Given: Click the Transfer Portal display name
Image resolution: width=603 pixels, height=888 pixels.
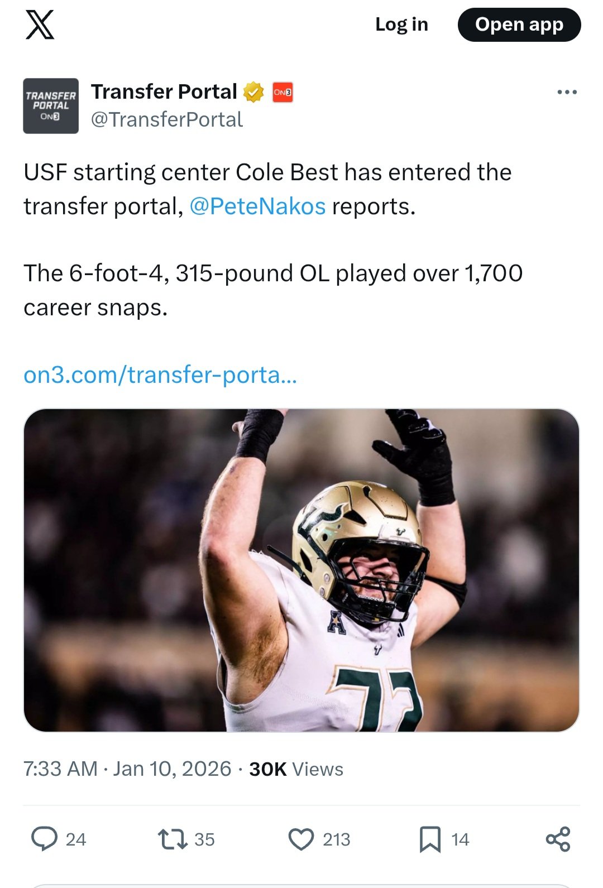Looking at the screenshot, I should [x=164, y=92].
